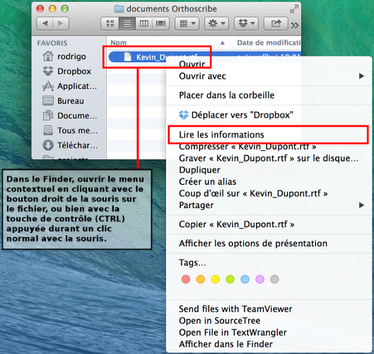This screenshot has width=374, height=354.
Task: Click the Share toolbar button
Action: coord(276,23)
